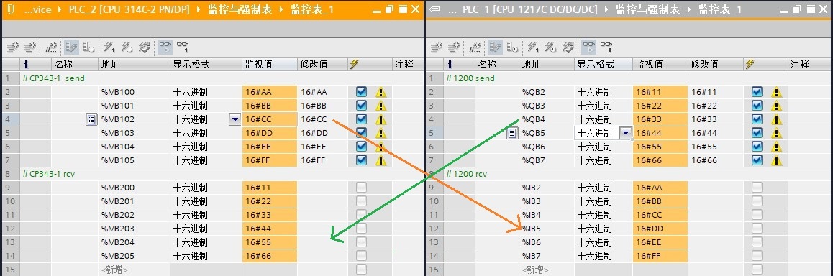The width and height of the screenshot is (833, 276).
Task: Toggle monitor all glasses icon in PLC_1 toolbar
Action: [x=589, y=47]
